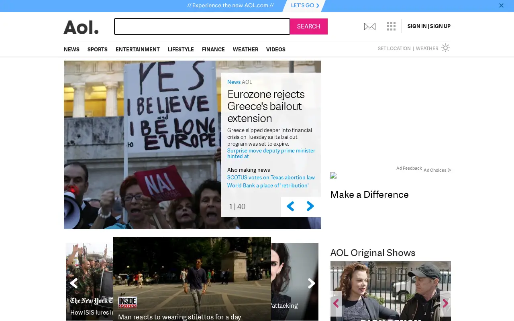Open the Park Bench show thumbnail

tap(391, 291)
